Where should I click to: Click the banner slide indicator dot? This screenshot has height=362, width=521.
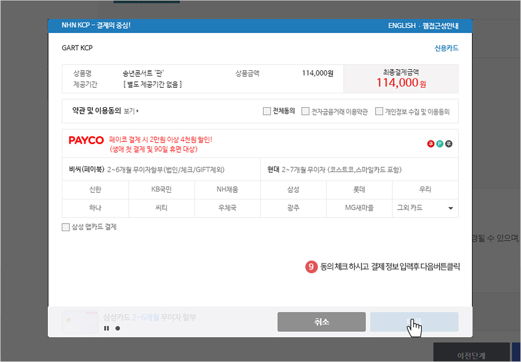pyautogui.click(x=118, y=328)
